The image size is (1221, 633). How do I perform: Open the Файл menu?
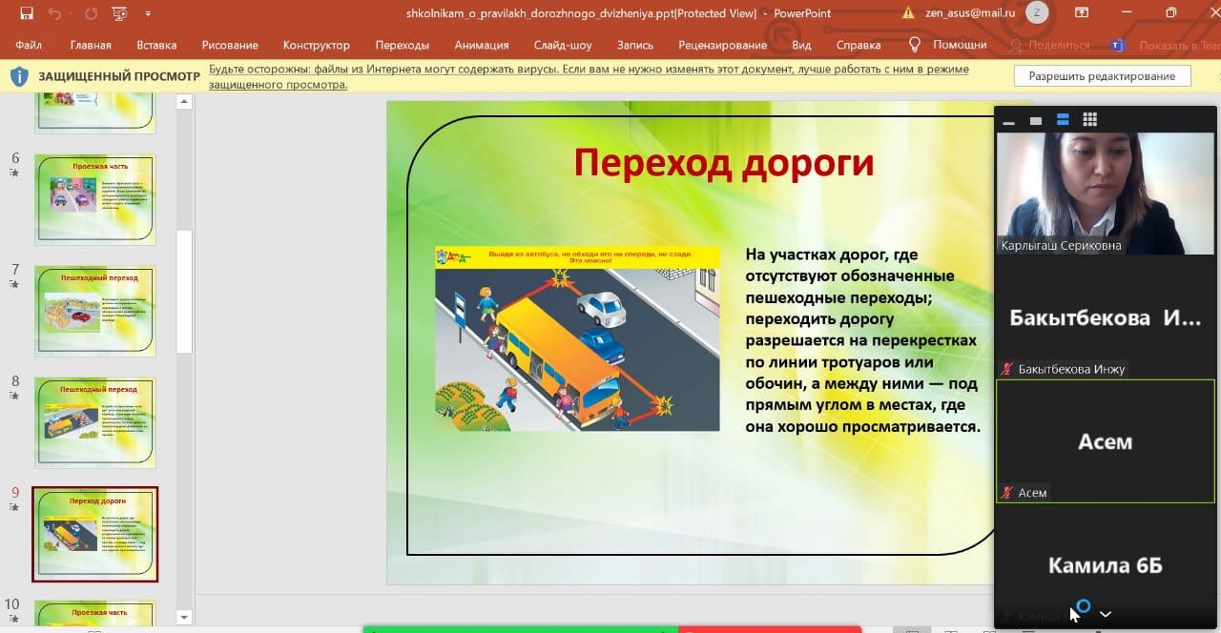pyautogui.click(x=29, y=45)
